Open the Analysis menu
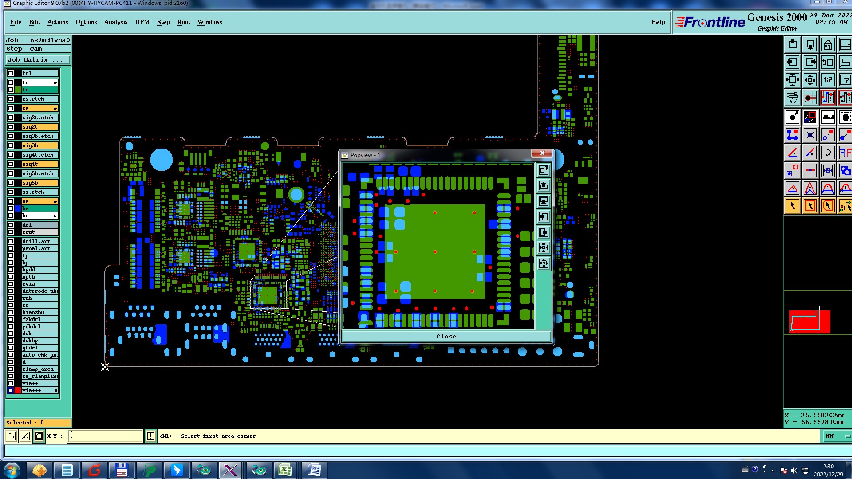Image resolution: width=852 pixels, height=479 pixels. (115, 22)
